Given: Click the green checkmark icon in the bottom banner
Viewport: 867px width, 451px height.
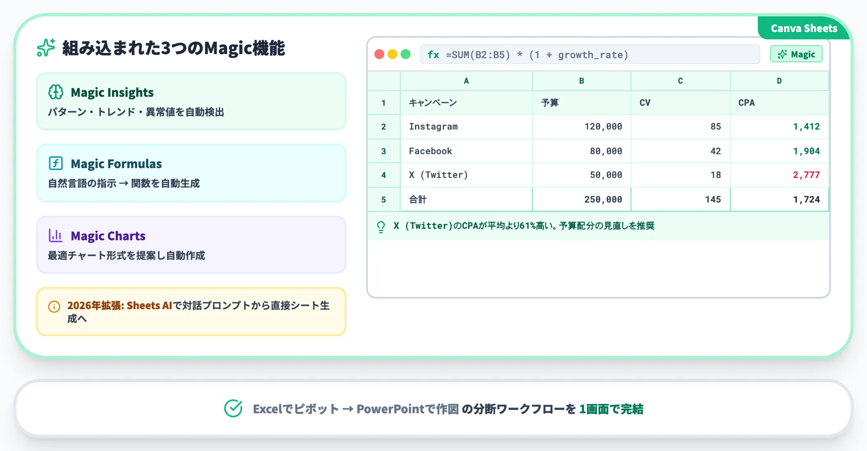Looking at the screenshot, I should click(233, 408).
